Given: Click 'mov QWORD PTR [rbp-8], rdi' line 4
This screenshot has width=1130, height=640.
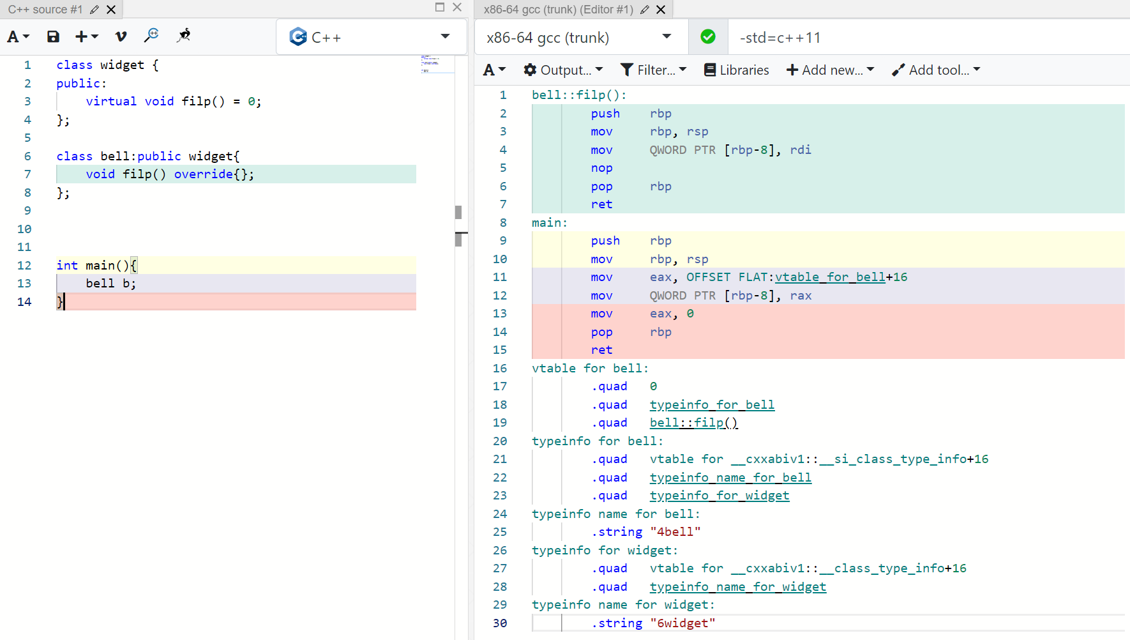Looking at the screenshot, I should (x=701, y=150).
